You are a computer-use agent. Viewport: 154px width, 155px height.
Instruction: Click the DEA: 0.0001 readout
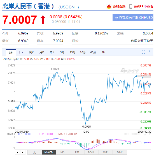(x=45, y=134)
